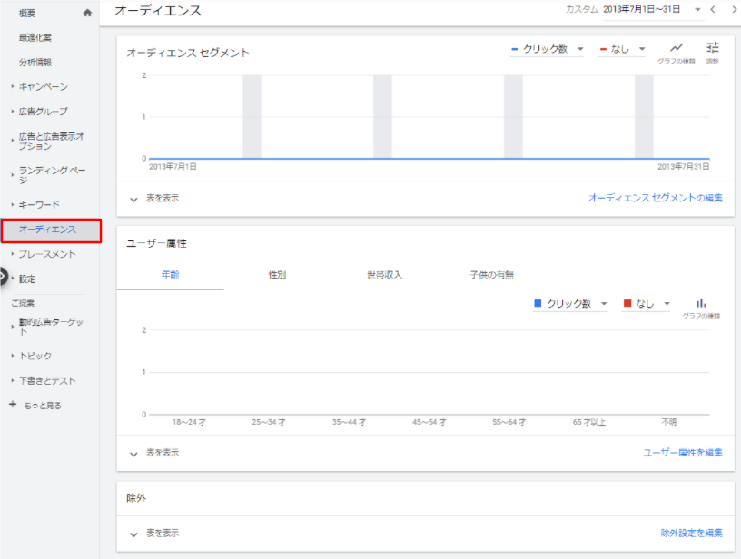Switch to the 世帯収入 tab

point(383,275)
